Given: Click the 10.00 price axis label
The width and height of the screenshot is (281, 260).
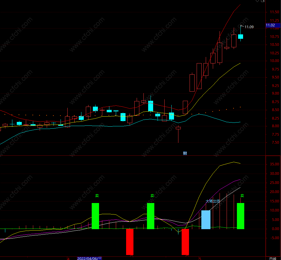Looking at the screenshot, I should (x=274, y=61).
